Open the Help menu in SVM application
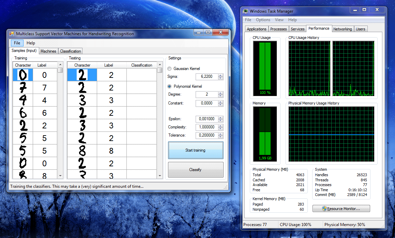This screenshot has height=238, width=395. [x=31, y=43]
